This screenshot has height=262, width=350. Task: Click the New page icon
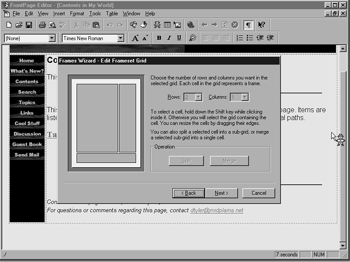9,25
